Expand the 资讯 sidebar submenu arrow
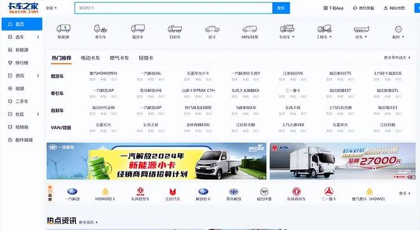This screenshot has height=230, width=420. 38,76
